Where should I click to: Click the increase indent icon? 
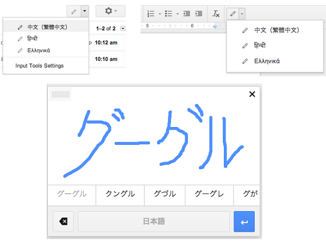point(199,14)
